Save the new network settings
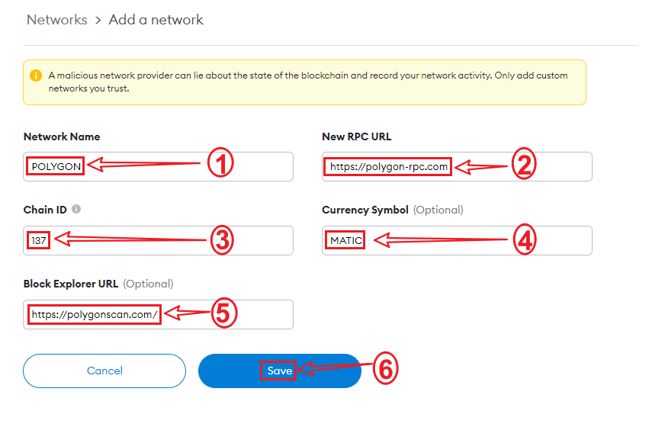 pyautogui.click(x=279, y=371)
